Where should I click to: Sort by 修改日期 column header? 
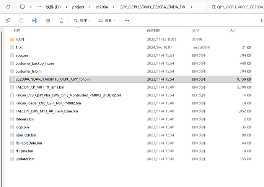pyautogui.click(x=153, y=30)
